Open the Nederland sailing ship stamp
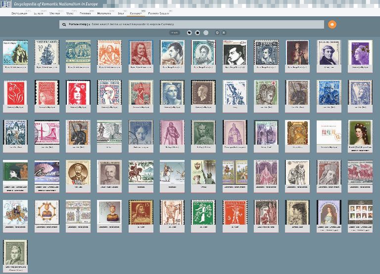This screenshot has height=274, width=380. (47, 53)
